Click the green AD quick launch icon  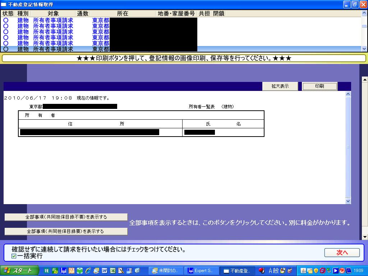click(55, 271)
